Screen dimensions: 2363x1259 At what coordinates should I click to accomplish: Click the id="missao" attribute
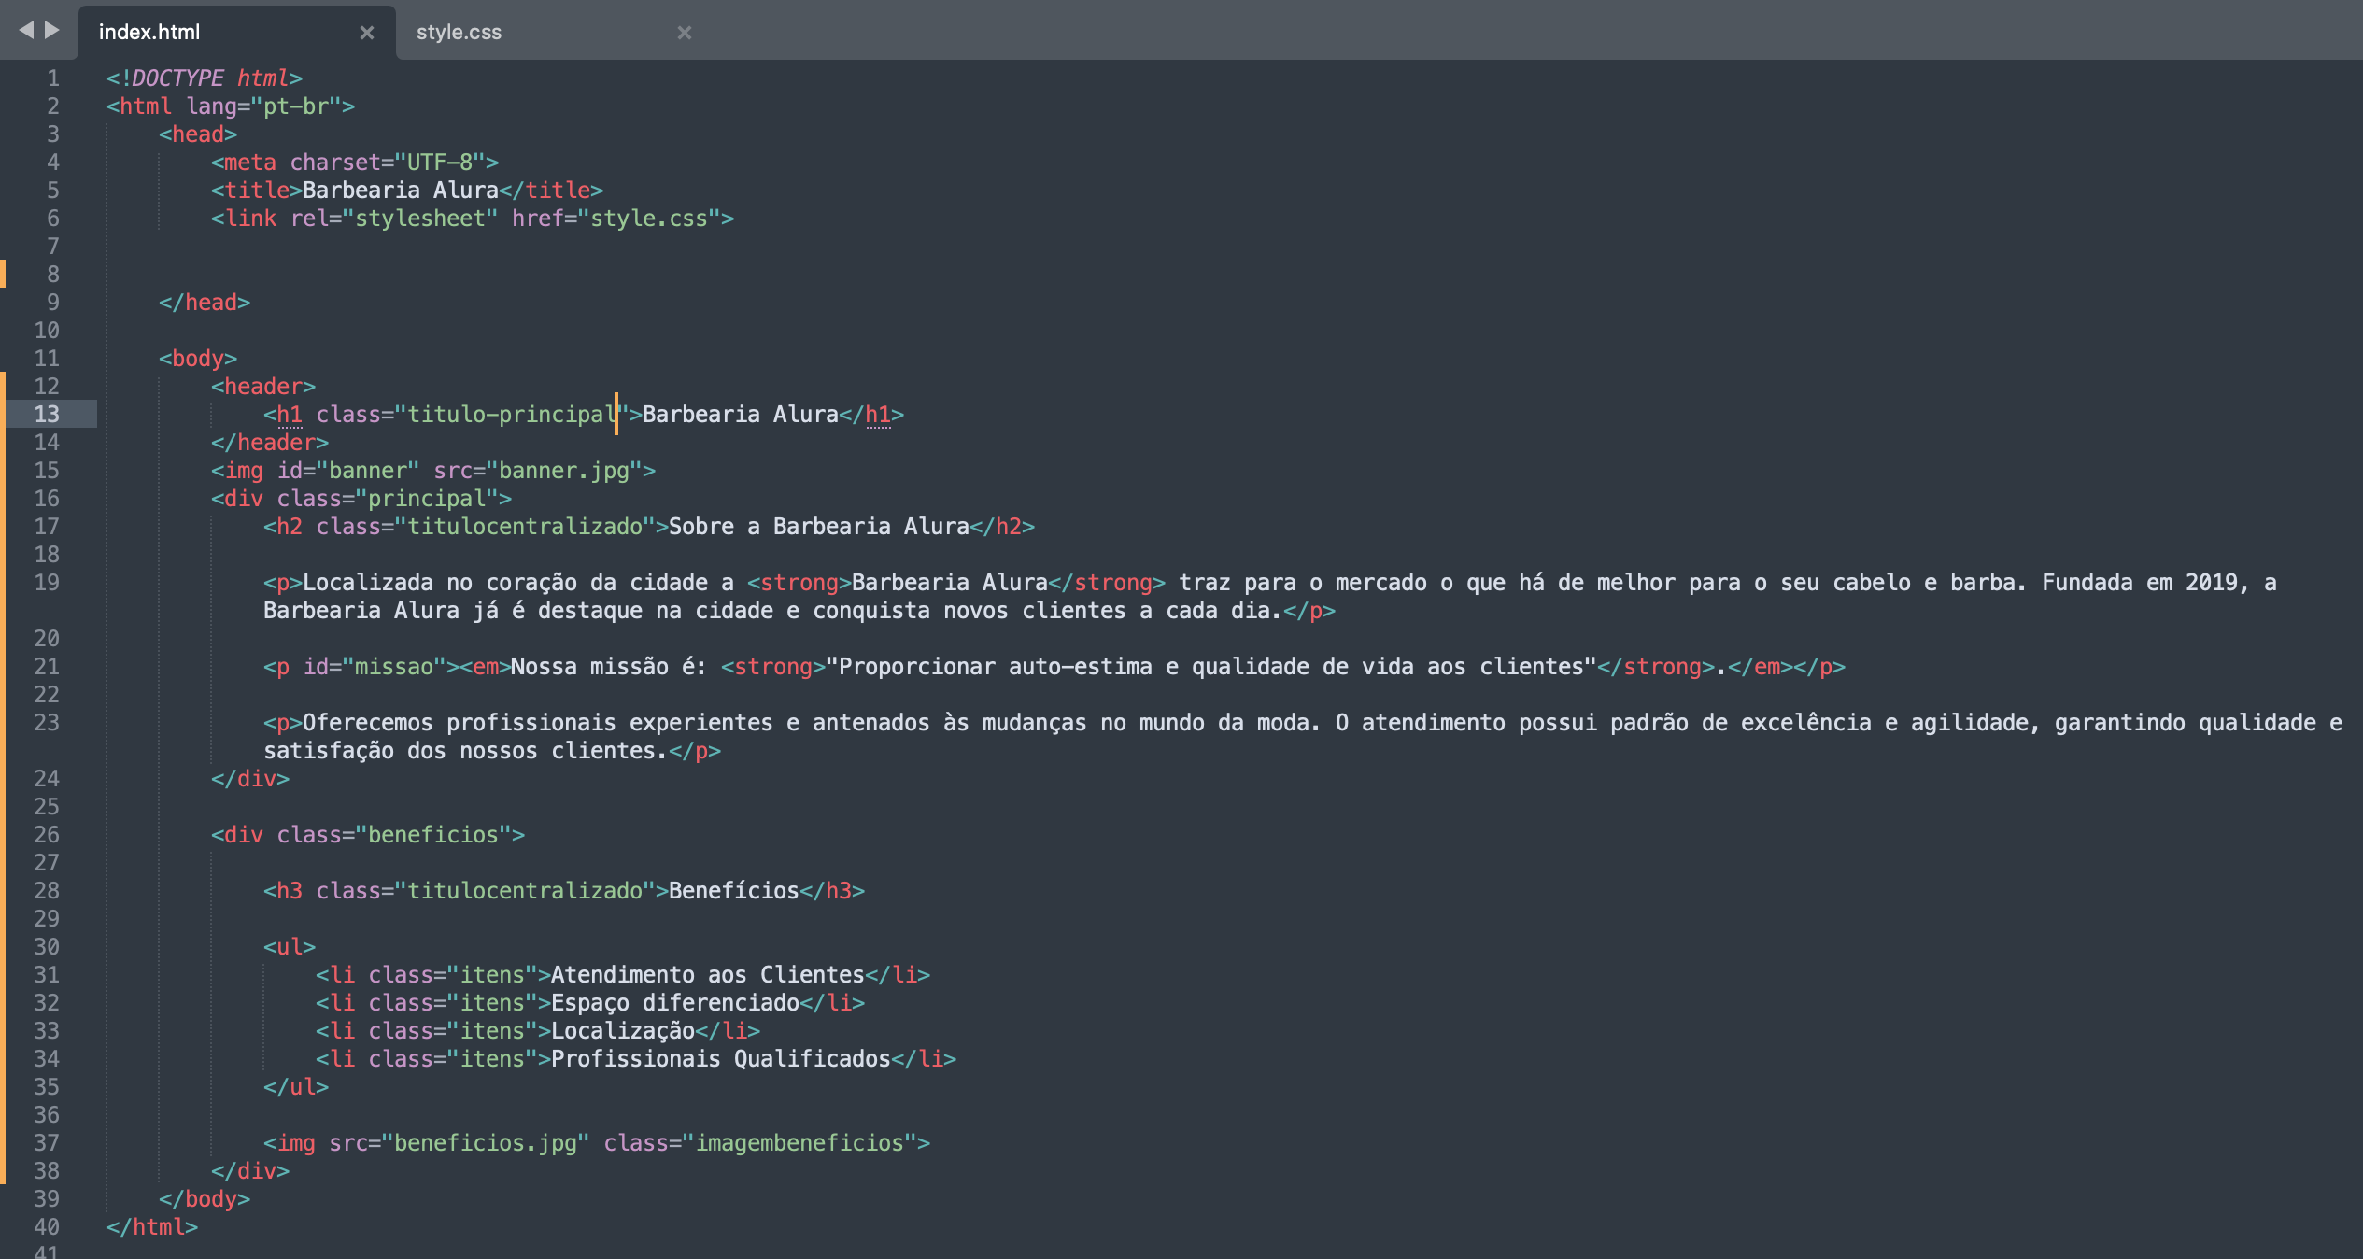tap(375, 666)
